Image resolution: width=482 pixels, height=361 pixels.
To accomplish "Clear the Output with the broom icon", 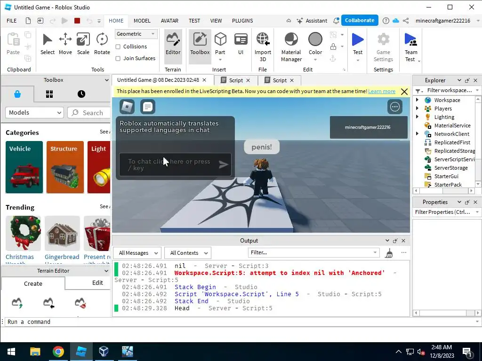I will tap(389, 253).
